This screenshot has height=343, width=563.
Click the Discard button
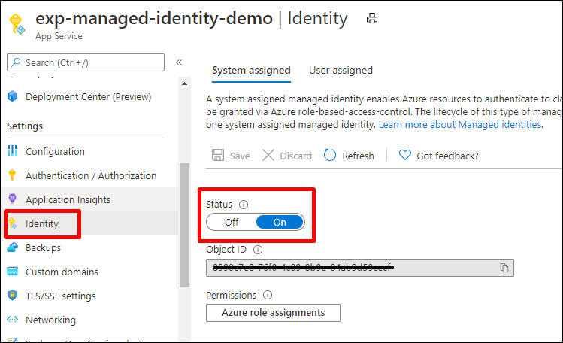286,156
